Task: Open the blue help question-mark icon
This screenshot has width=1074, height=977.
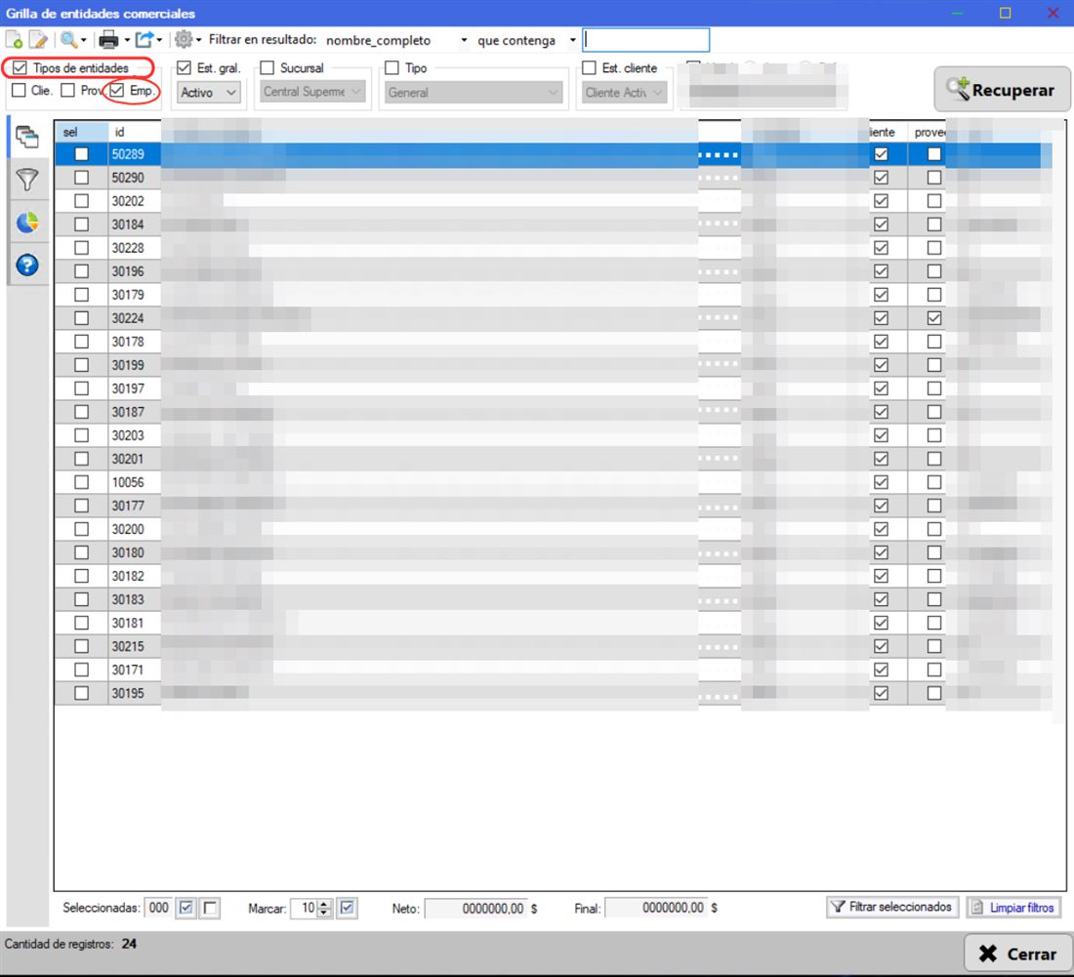Action: coord(27,265)
